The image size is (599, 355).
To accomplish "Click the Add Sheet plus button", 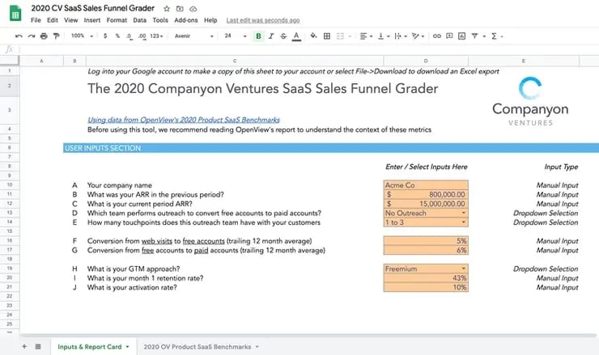I will (24, 347).
